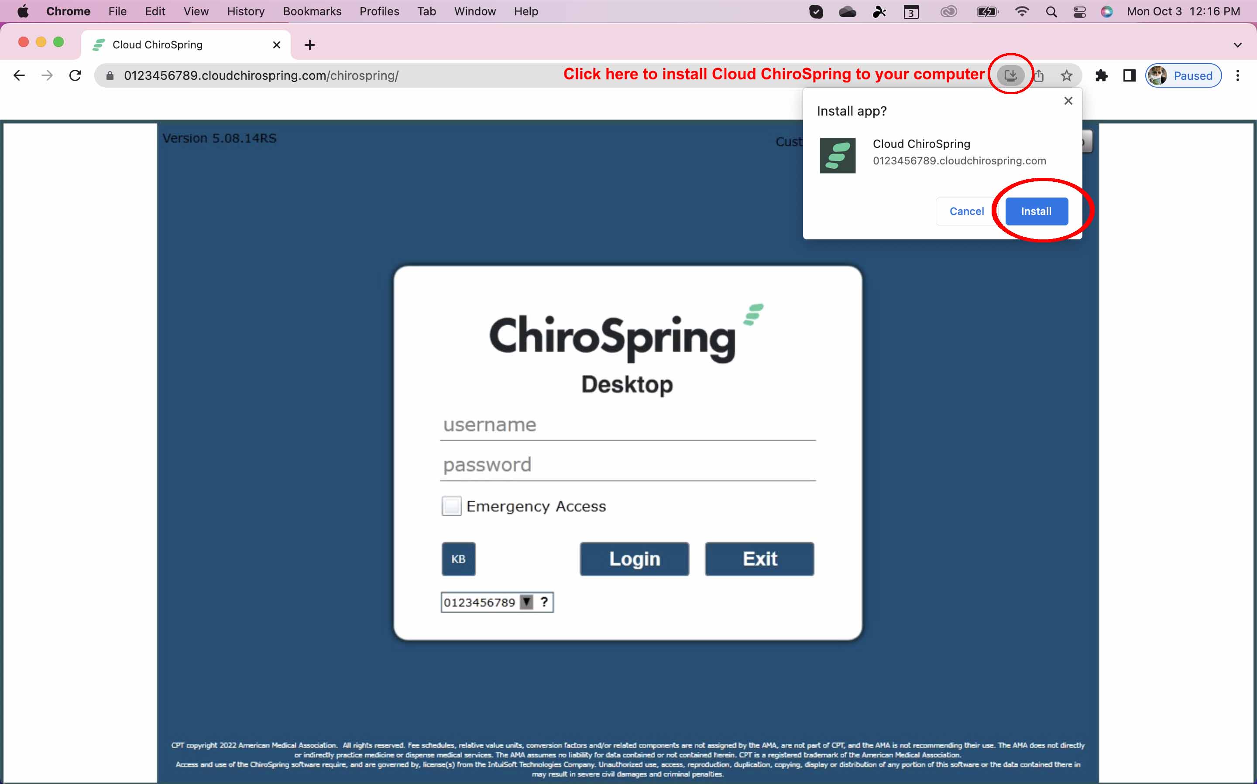Open the View menu

(196, 11)
